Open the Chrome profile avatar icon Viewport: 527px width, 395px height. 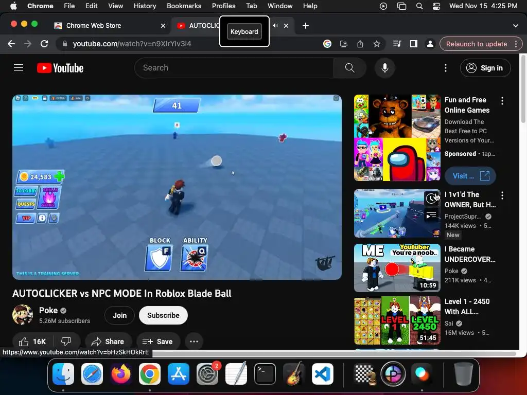point(430,44)
